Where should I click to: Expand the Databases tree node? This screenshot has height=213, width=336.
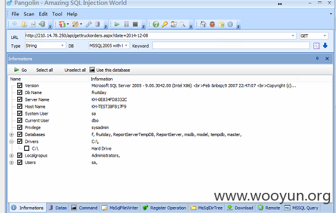pyautogui.click(x=12, y=134)
